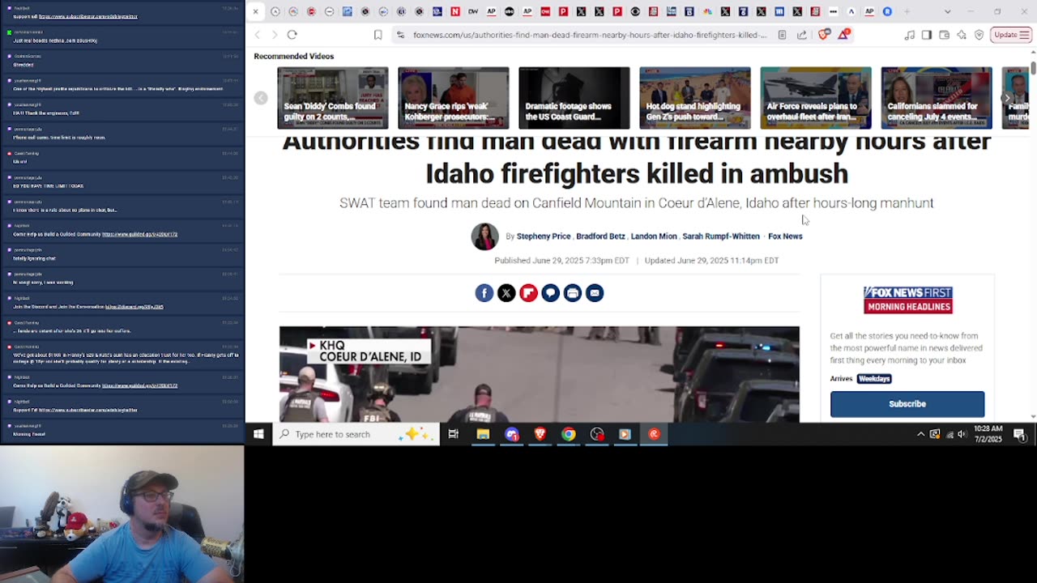Click the author's profile photo
Image resolution: width=1037 pixels, height=583 pixels.
(485, 236)
